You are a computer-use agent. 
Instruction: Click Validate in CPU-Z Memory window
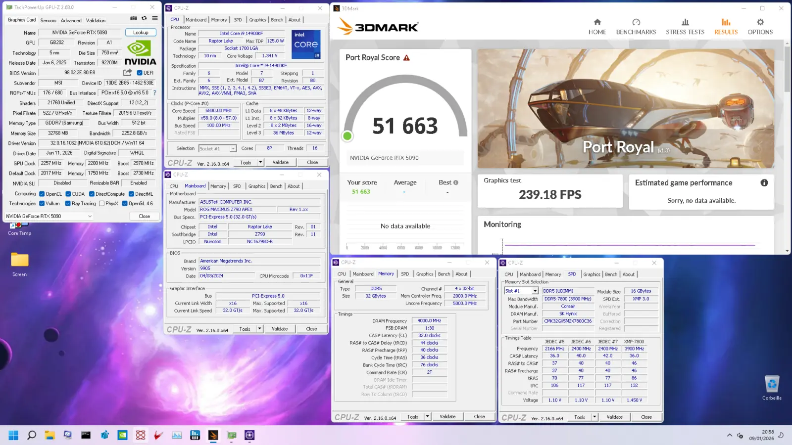coord(447,417)
